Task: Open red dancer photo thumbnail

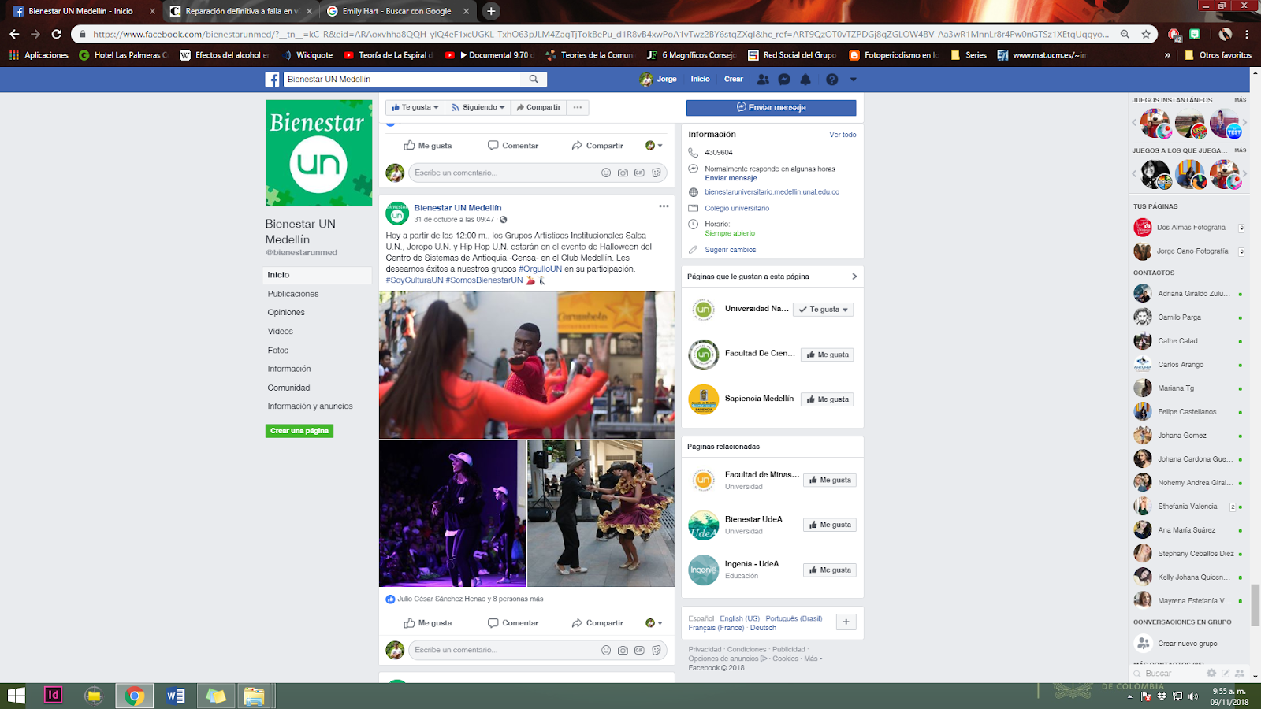Action: (526, 366)
